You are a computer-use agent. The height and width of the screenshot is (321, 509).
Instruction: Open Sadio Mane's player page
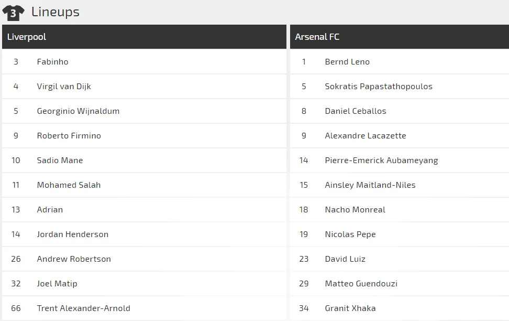[x=60, y=160]
